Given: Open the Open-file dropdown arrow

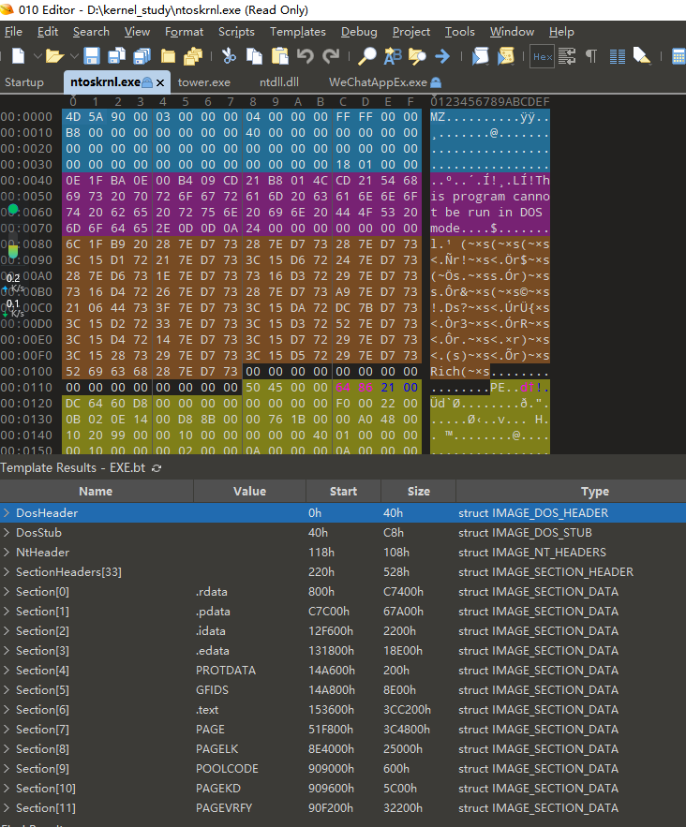Looking at the screenshot, I should 74,56.
